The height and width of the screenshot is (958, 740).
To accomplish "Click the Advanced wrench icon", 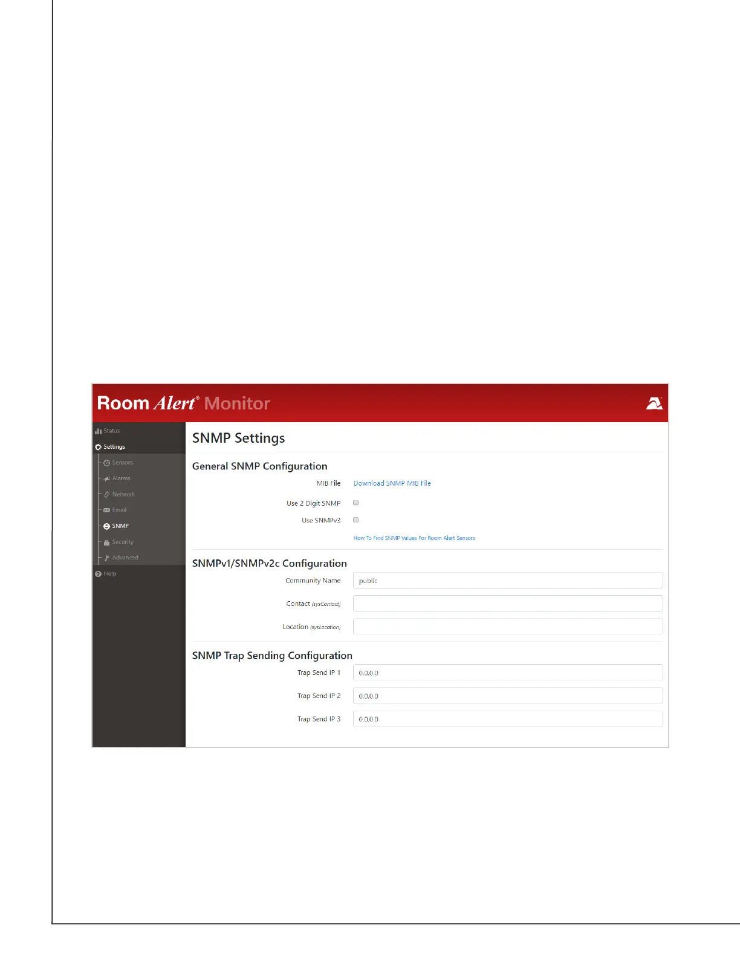I will [106, 558].
